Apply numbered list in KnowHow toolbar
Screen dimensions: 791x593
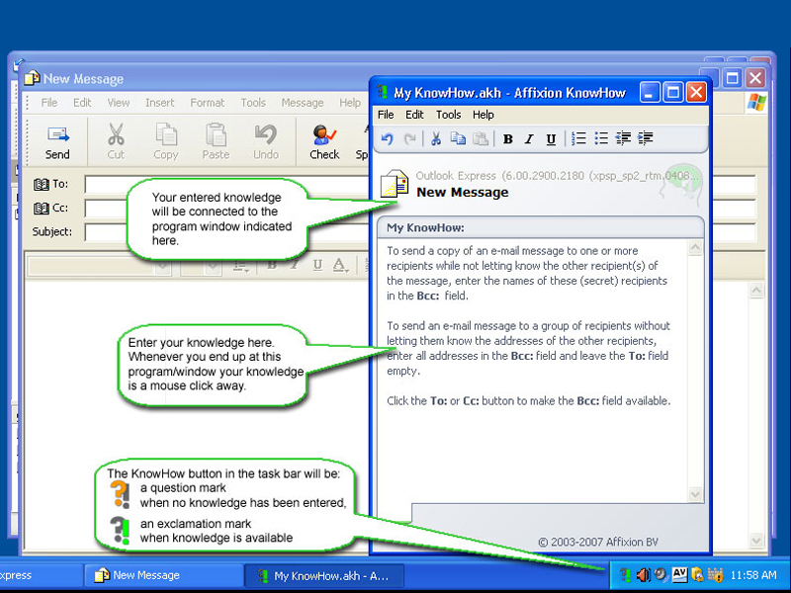pos(578,138)
